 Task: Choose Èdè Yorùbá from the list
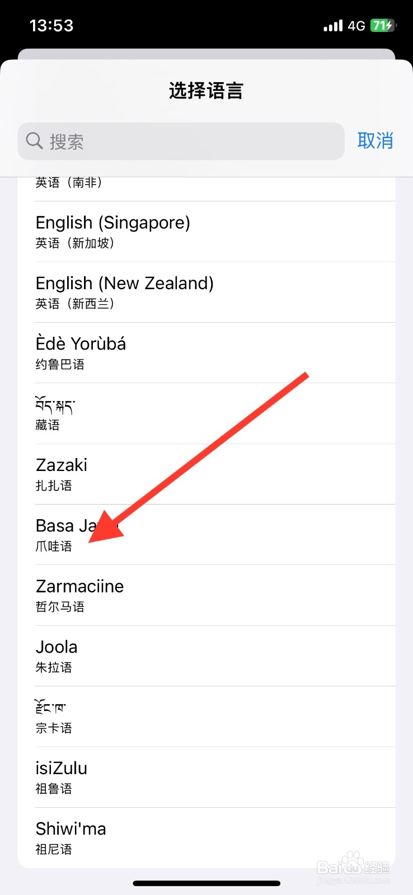206,353
